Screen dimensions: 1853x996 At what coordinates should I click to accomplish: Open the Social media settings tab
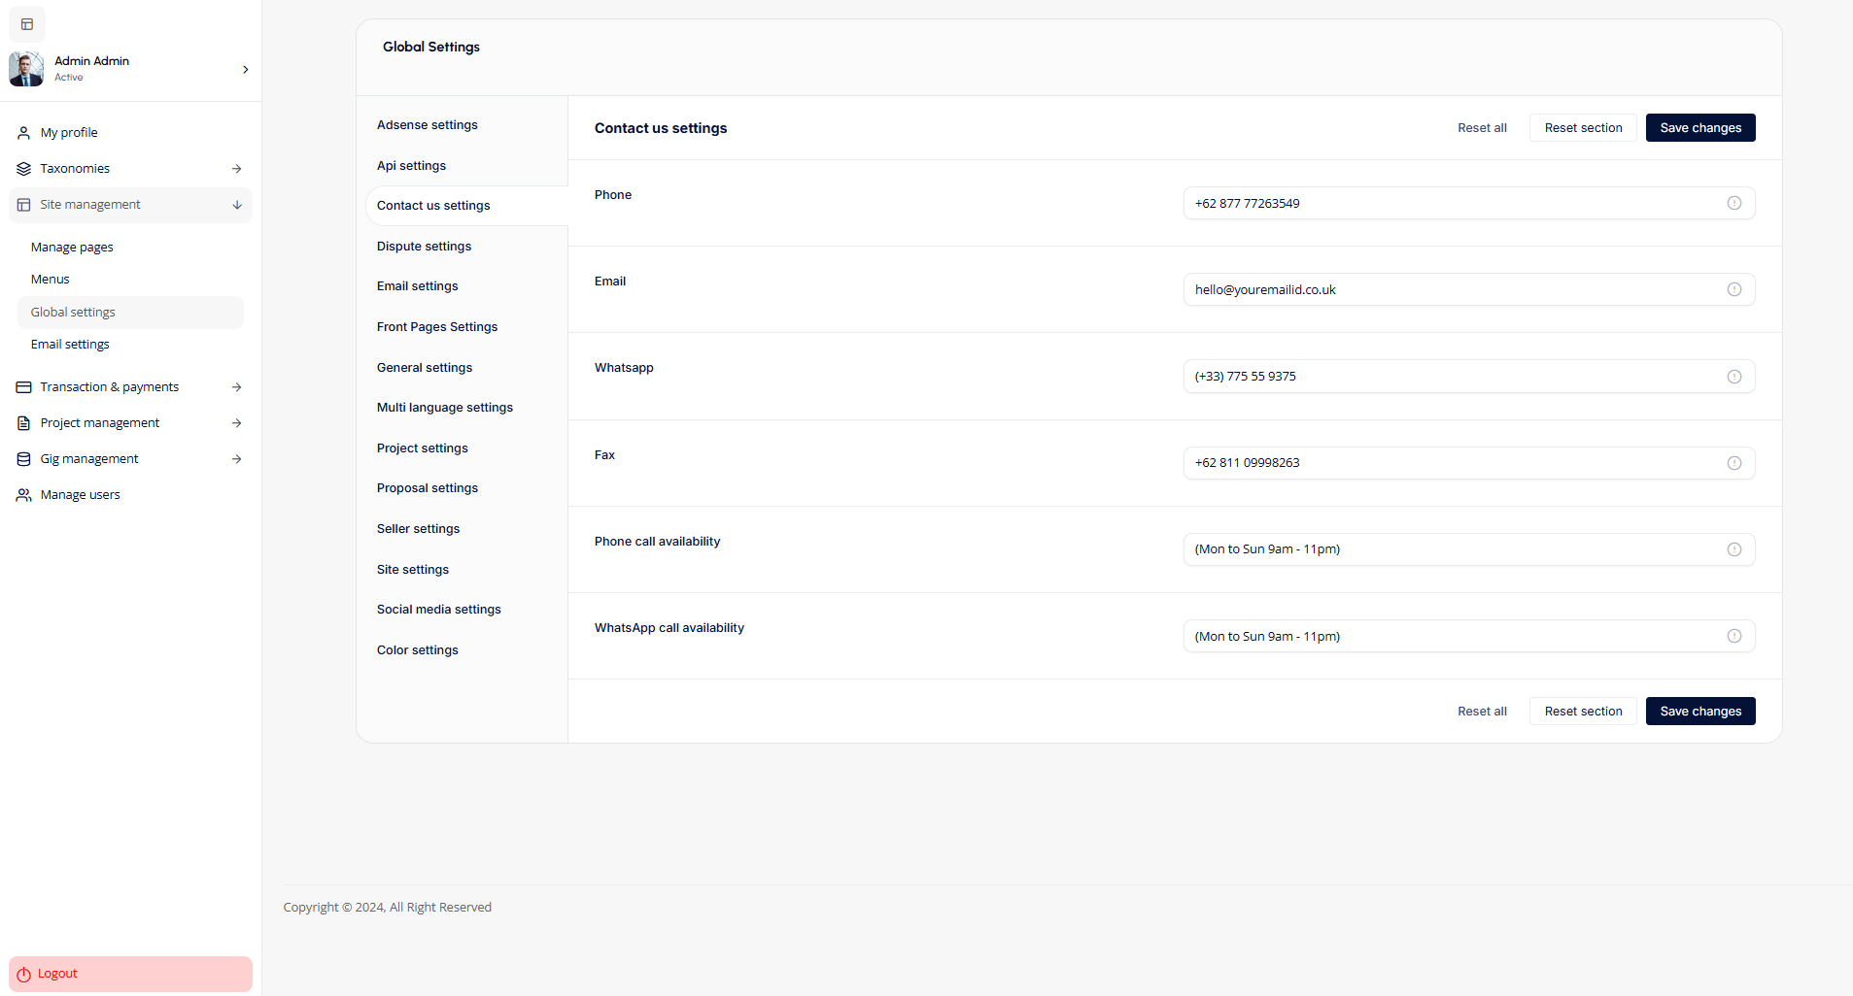438,610
